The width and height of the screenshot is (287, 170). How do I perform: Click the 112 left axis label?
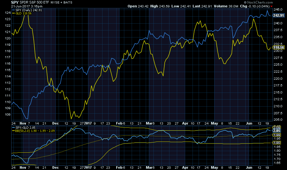point(8,89)
